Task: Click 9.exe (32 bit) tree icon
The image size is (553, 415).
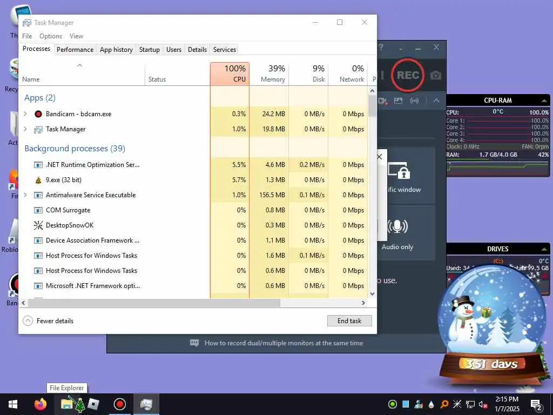Action: pyautogui.click(x=38, y=180)
